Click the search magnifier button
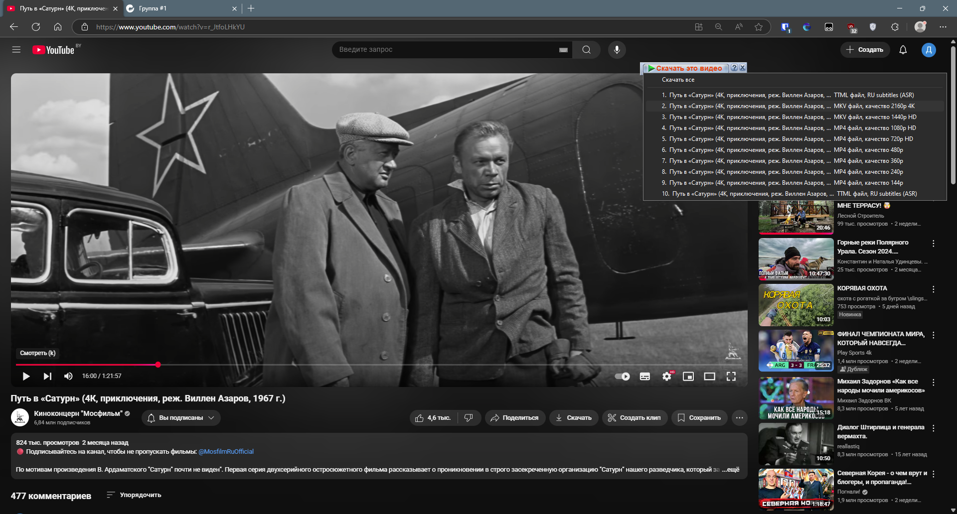Viewport: 957px width, 514px height. (587, 50)
